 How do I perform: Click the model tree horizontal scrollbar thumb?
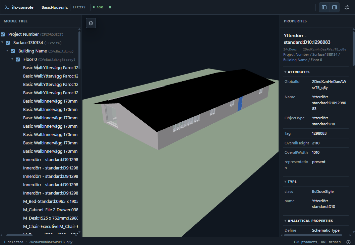19,235
